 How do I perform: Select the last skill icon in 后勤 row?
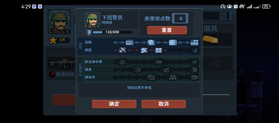coord(194,42)
